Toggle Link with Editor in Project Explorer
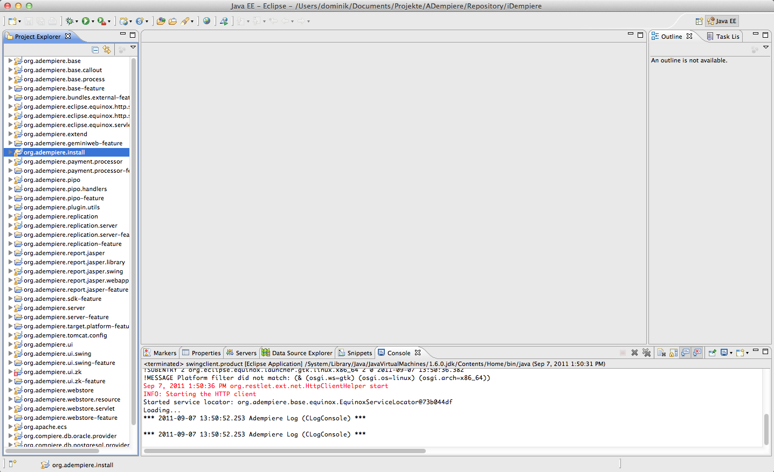Screen dimensions: 774x472 tap(107, 50)
